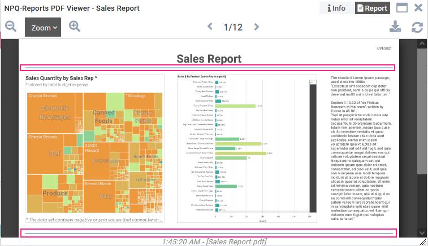Go to the previous page arrow
Image resolution: width=428 pixels, height=246 pixels.
point(210,27)
